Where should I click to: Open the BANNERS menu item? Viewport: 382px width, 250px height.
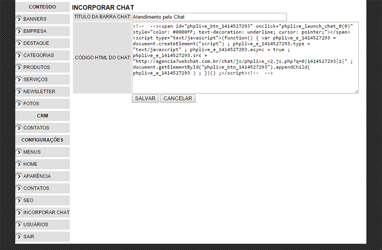pos(42,19)
